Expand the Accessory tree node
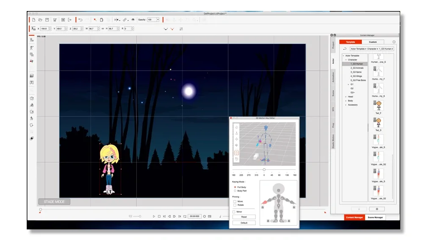427x240 pixels. (346, 105)
